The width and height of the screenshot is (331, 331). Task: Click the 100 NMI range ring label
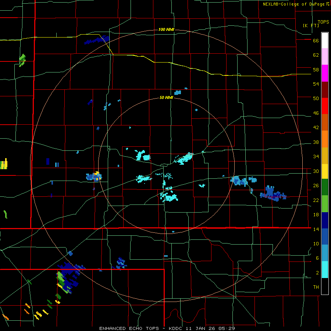point(166,29)
